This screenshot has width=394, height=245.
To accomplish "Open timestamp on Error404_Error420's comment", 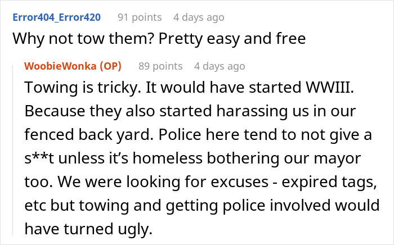I will (x=199, y=17).
